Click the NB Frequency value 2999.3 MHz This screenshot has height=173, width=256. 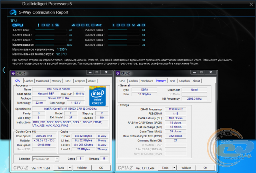click(194, 98)
